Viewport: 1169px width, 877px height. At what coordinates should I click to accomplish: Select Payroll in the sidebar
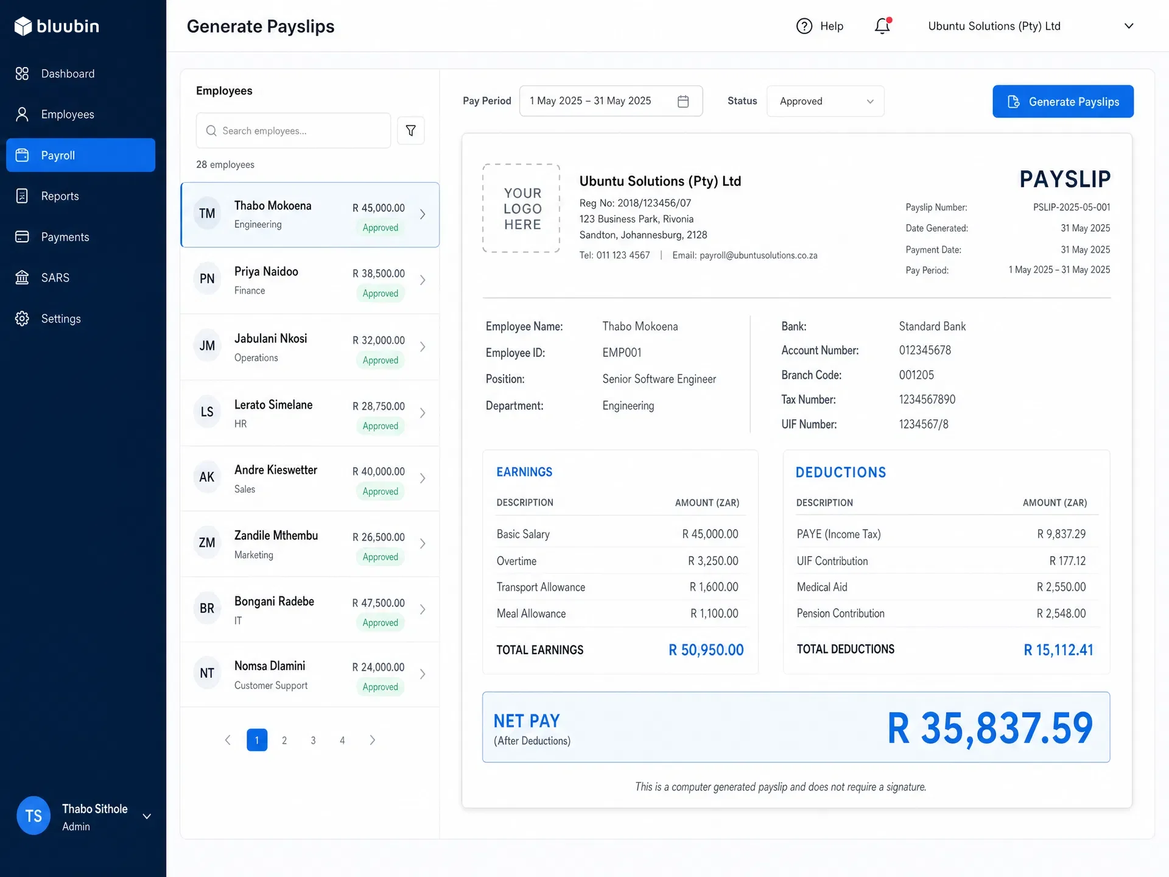pos(80,155)
